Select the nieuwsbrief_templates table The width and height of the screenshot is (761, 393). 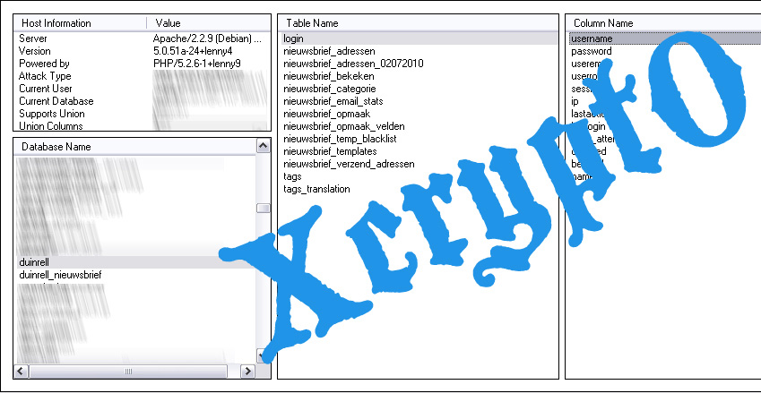330,151
